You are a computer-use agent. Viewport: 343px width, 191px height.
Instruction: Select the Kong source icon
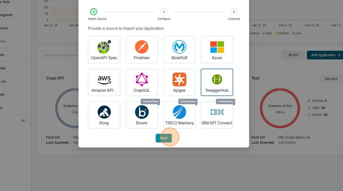coord(104,113)
